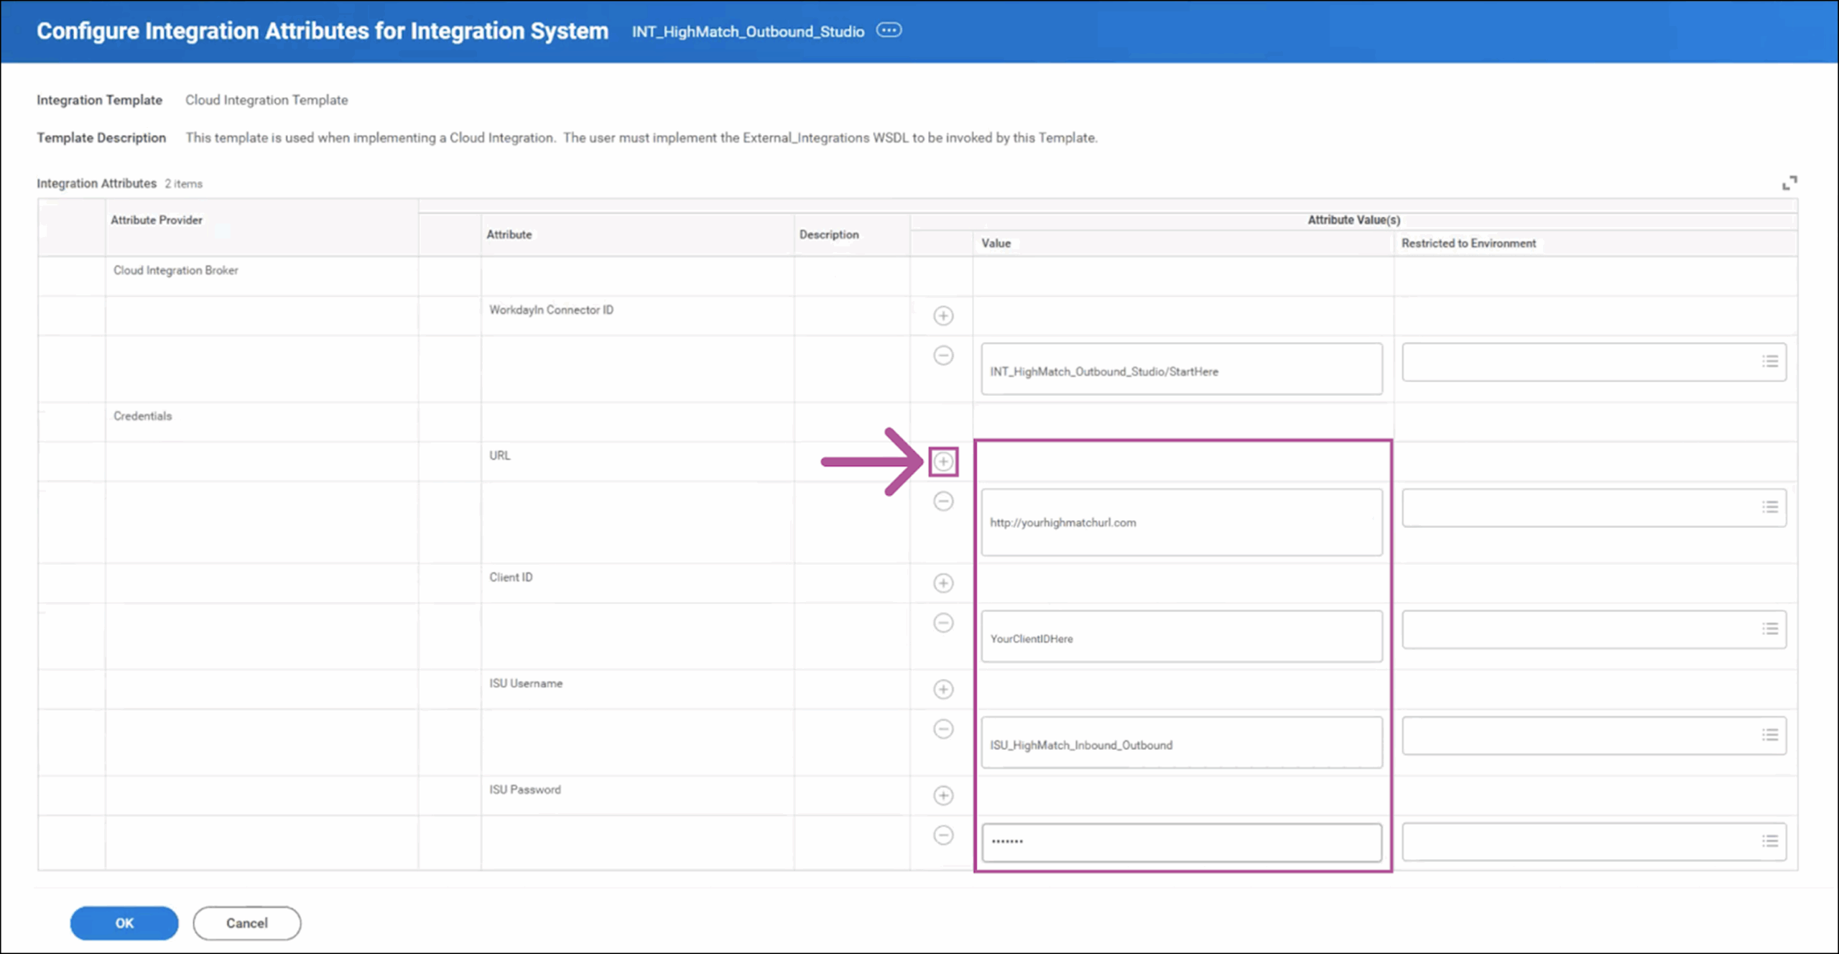The image size is (1839, 954).
Task: Click the URL value input field
Action: 1181,522
